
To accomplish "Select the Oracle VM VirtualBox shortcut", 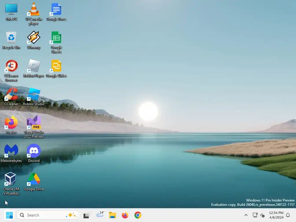I will (x=11, y=184).
